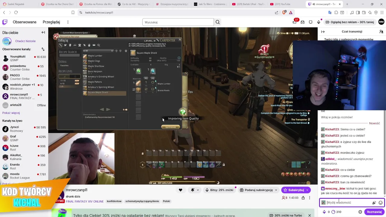
Task: Click the search magnifier button
Action: click(x=217, y=22)
